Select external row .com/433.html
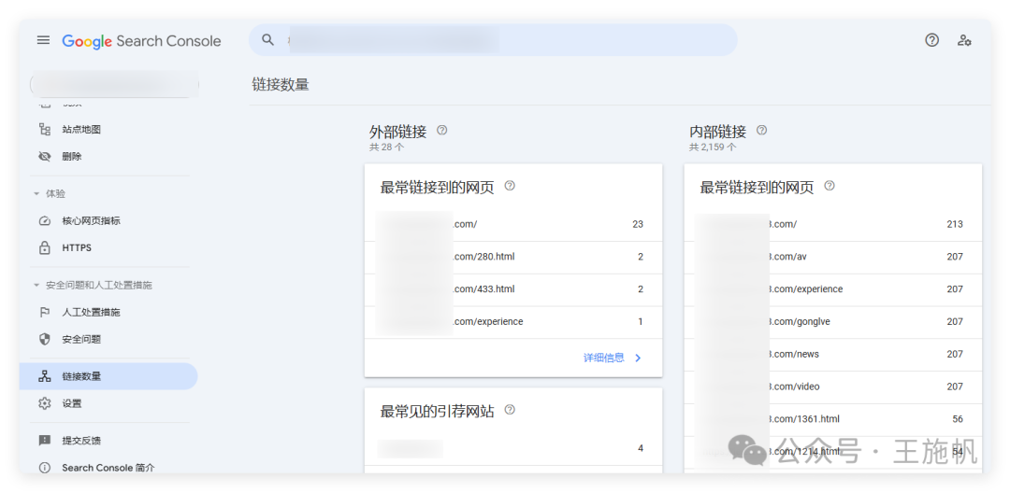The image size is (1010, 492). pos(513,289)
